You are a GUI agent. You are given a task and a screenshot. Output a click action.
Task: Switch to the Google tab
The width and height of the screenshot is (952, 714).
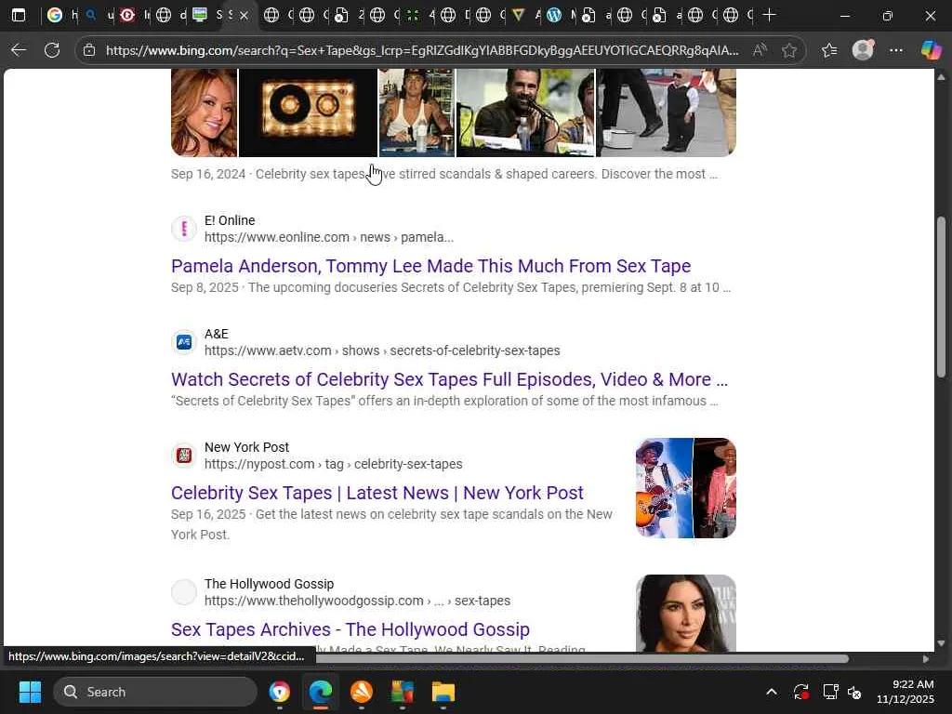coord(55,15)
